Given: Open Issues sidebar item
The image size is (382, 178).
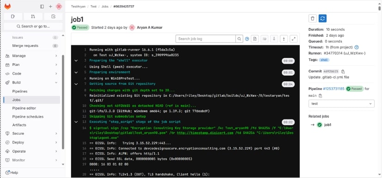Looking at the screenshot, I should point(32,37).
